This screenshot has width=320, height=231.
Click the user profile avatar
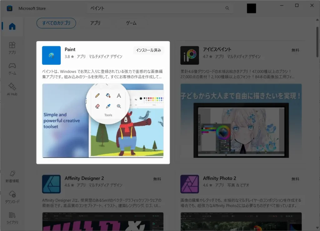[252, 8]
